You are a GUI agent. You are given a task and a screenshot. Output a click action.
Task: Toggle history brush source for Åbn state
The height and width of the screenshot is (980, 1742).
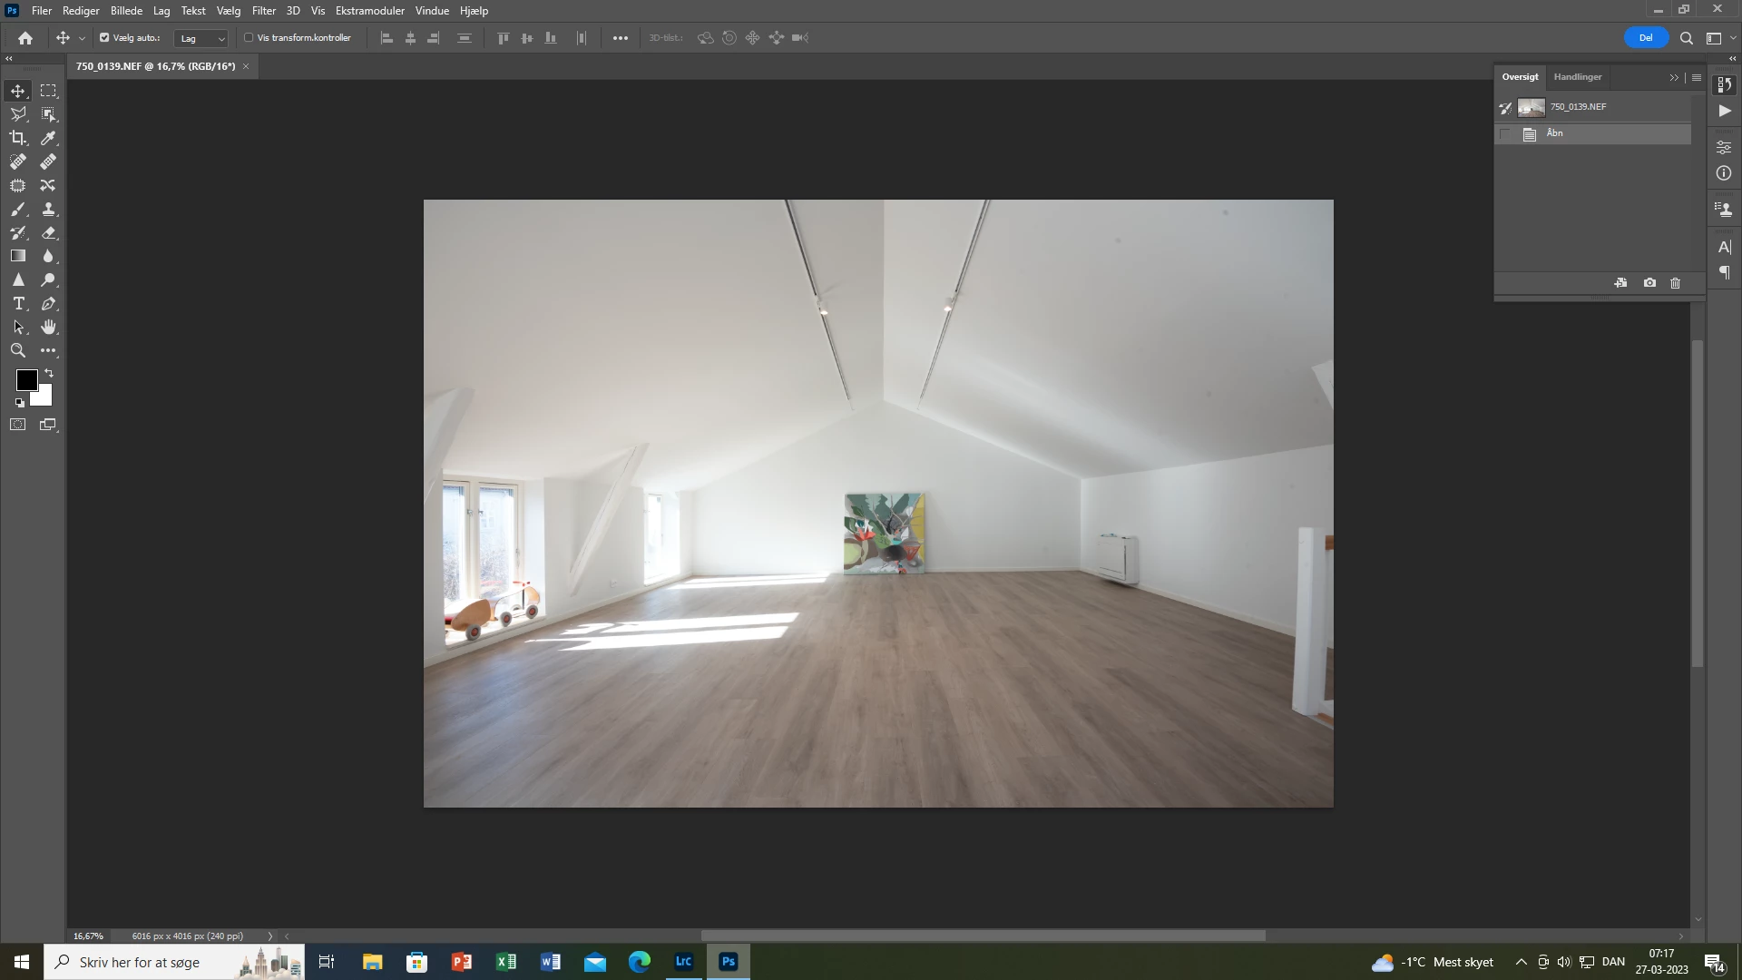coord(1505,134)
